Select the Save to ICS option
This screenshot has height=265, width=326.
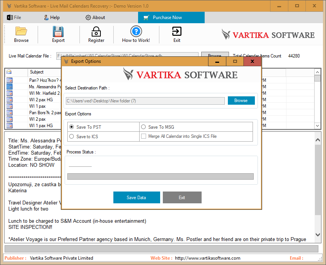(72, 136)
